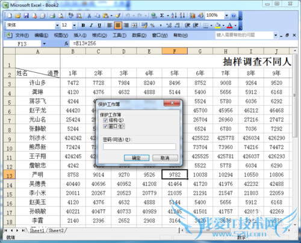Image resolution: width=301 pixels, height=243 pixels.
Task: Close the 保护工作簿 dialog
Action: point(172,103)
